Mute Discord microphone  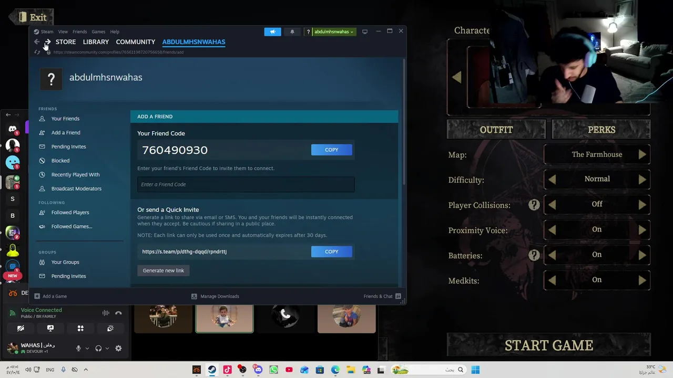(78, 348)
